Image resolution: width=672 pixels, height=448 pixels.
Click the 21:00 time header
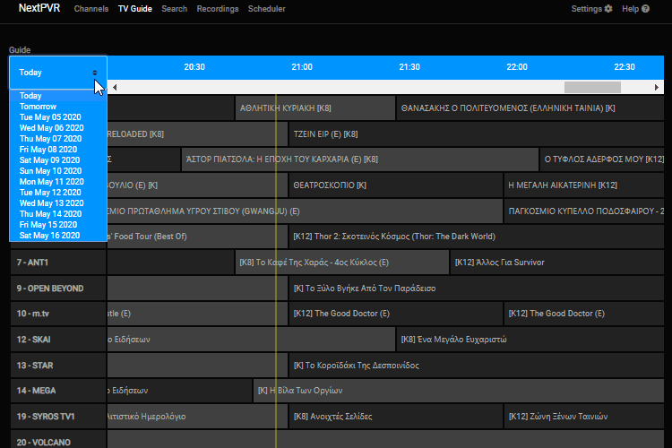302,67
